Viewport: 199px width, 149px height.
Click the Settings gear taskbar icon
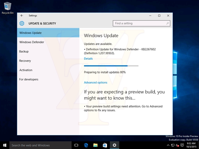(x=114, y=145)
